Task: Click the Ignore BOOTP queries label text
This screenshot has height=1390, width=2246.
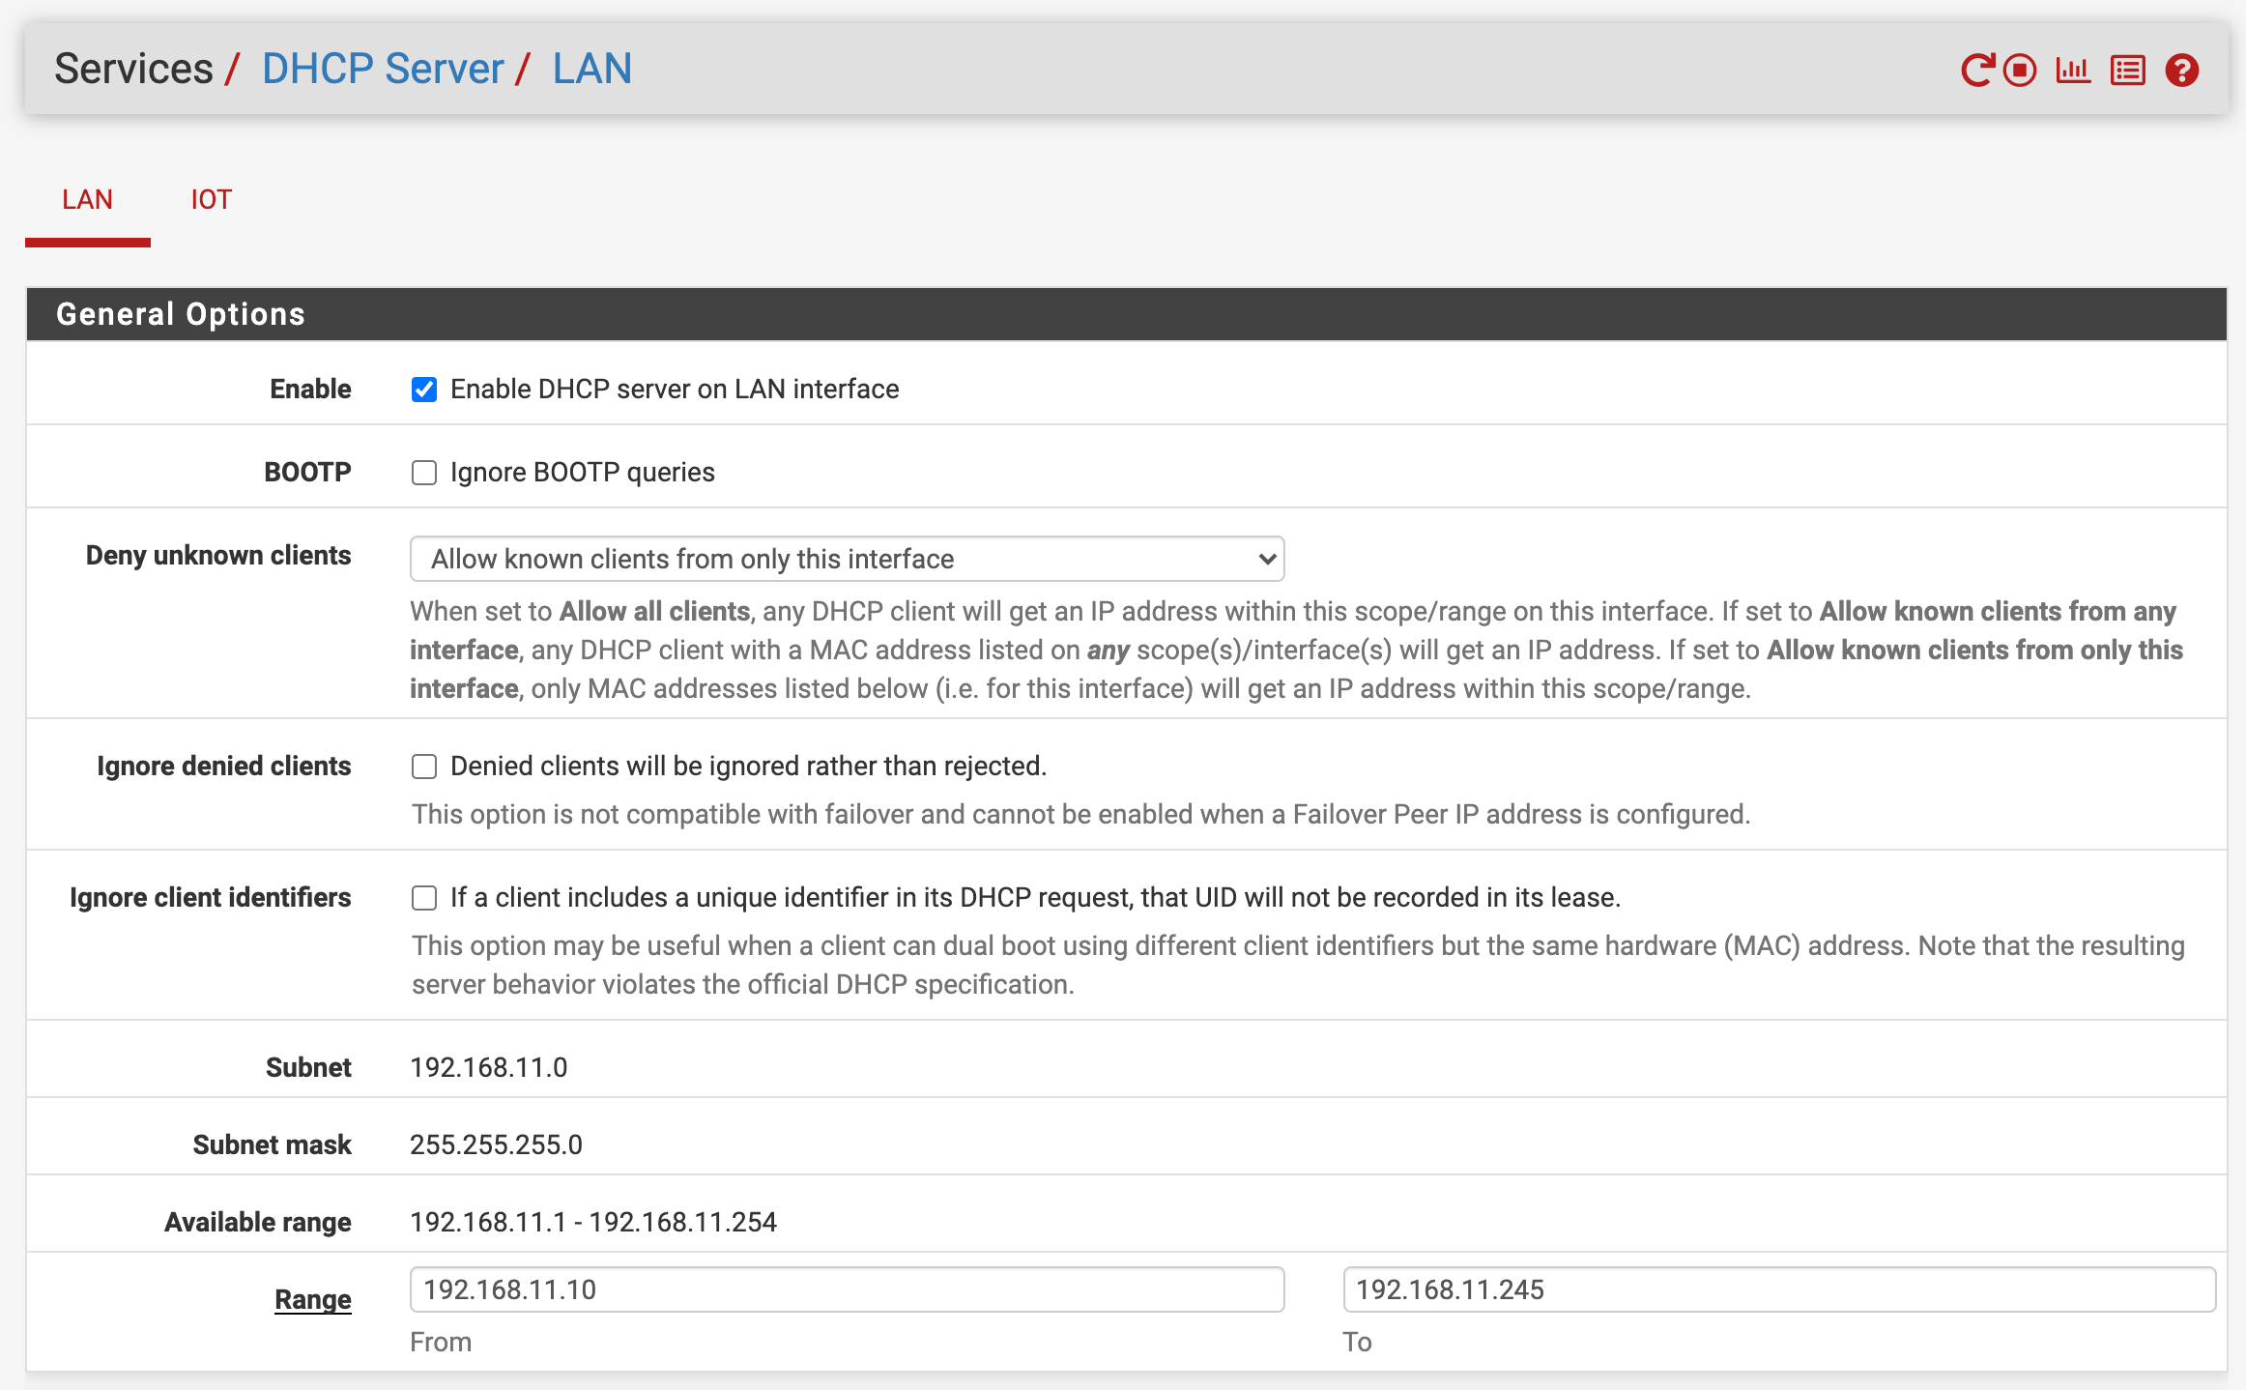Action: (x=582, y=473)
